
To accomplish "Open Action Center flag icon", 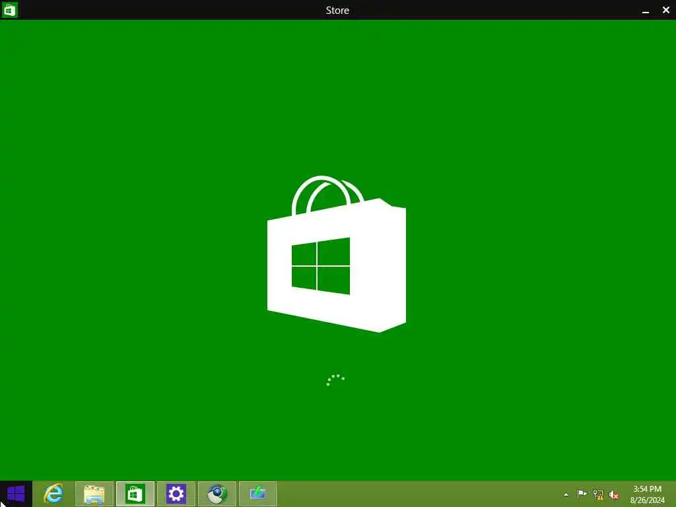I will (x=582, y=494).
